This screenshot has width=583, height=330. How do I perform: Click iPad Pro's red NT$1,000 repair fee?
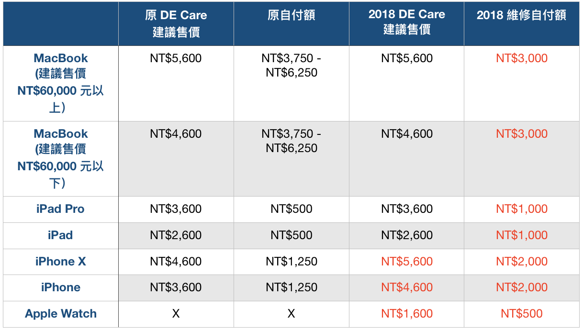[x=522, y=209]
